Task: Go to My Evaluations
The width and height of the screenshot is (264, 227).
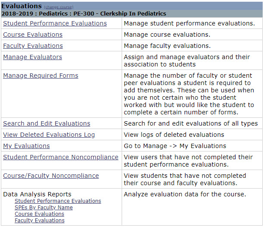Action: [26, 146]
